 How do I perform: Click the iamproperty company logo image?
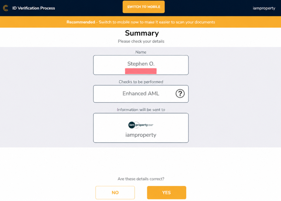click(141, 125)
